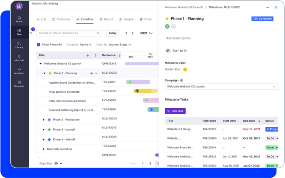Click the 75% Complete progress badge
285x178 pixels.
pyautogui.click(x=262, y=19)
